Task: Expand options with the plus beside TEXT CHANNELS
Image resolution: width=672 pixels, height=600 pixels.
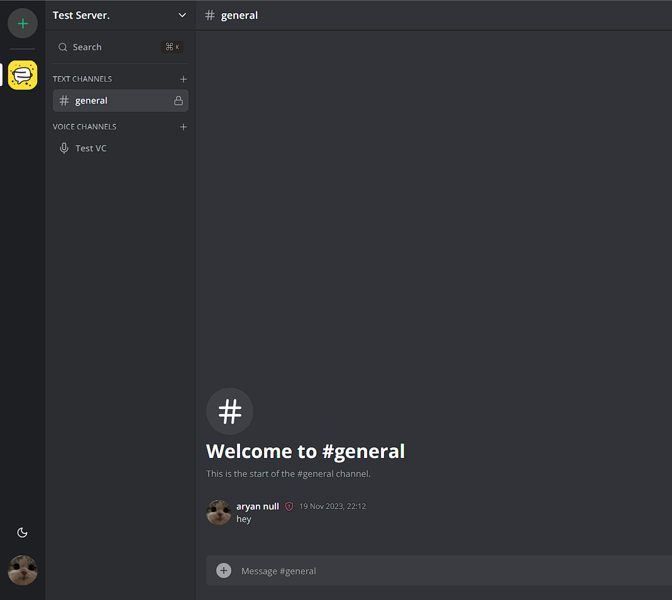Action: [x=183, y=79]
